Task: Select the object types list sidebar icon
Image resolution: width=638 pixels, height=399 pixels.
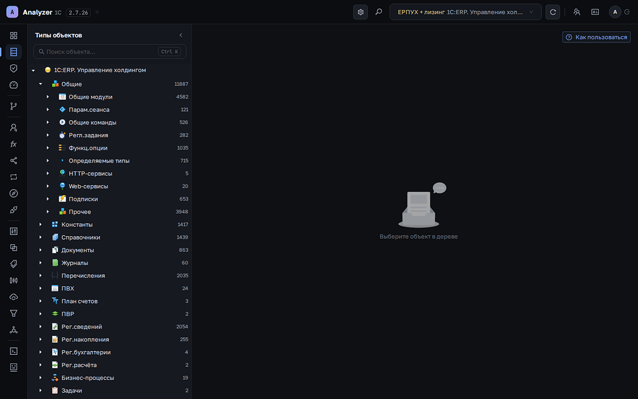Action: [x=14, y=52]
